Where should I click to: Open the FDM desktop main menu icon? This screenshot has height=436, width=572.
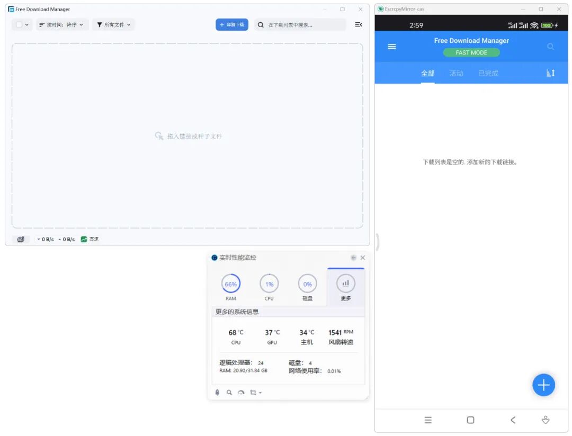coord(358,25)
